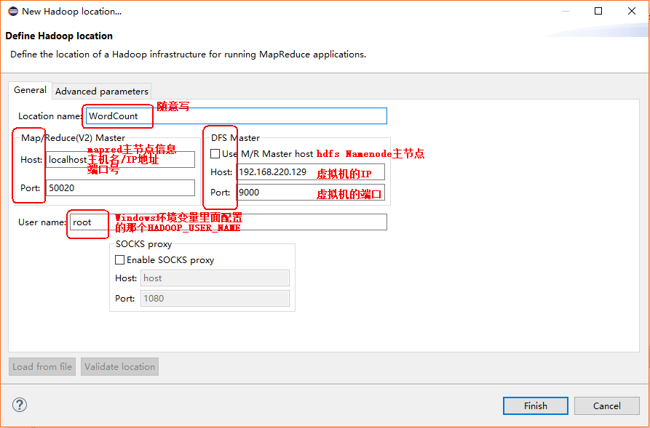Click the help question mark icon
This screenshot has width=650, height=428.
[x=18, y=405]
